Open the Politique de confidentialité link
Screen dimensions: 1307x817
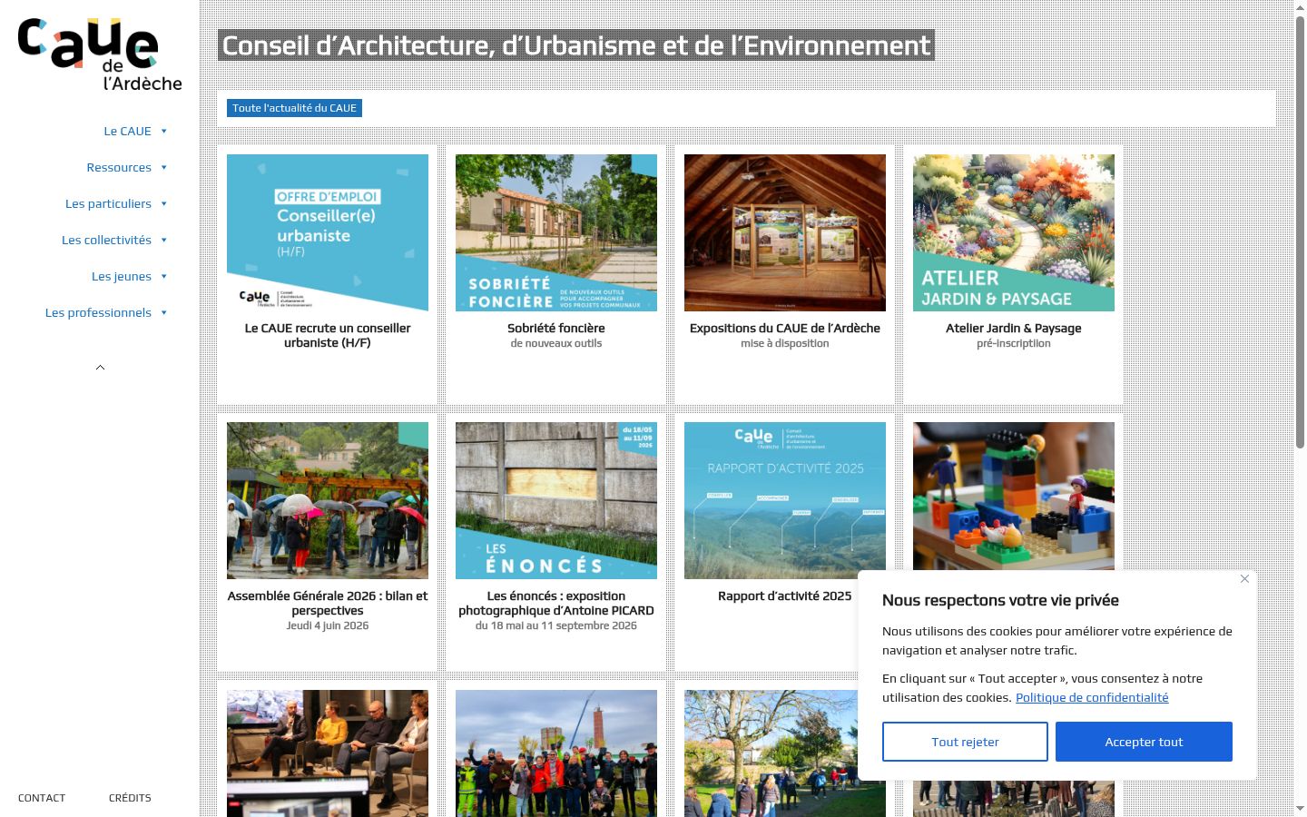pos(1092,697)
